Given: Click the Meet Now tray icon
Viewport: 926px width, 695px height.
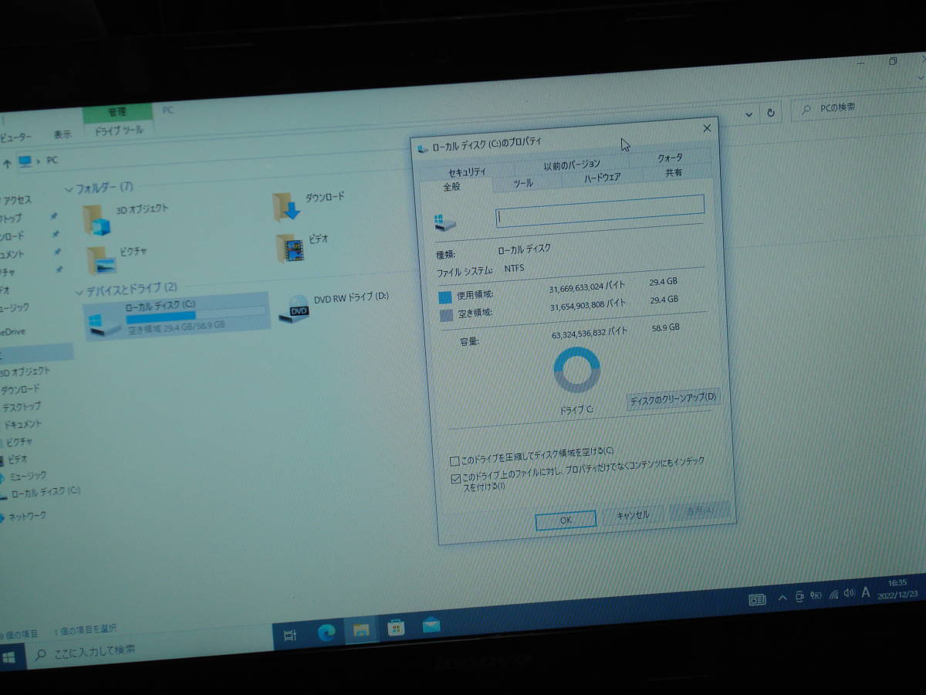Looking at the screenshot, I should [799, 596].
